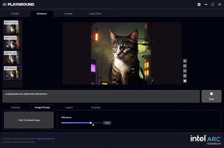Open the Answer tab

tap(68, 14)
